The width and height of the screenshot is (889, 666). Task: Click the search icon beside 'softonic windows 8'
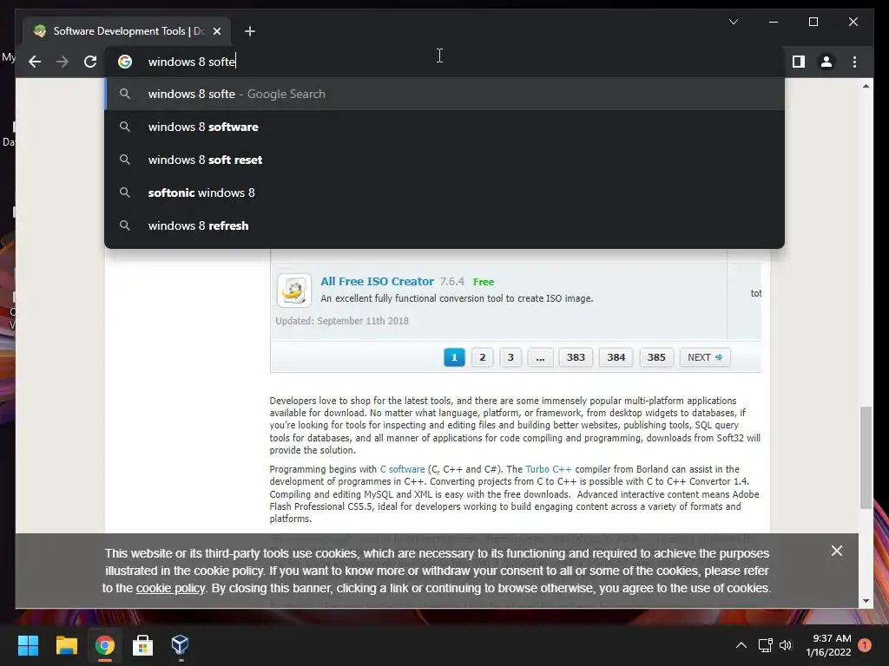pos(125,193)
